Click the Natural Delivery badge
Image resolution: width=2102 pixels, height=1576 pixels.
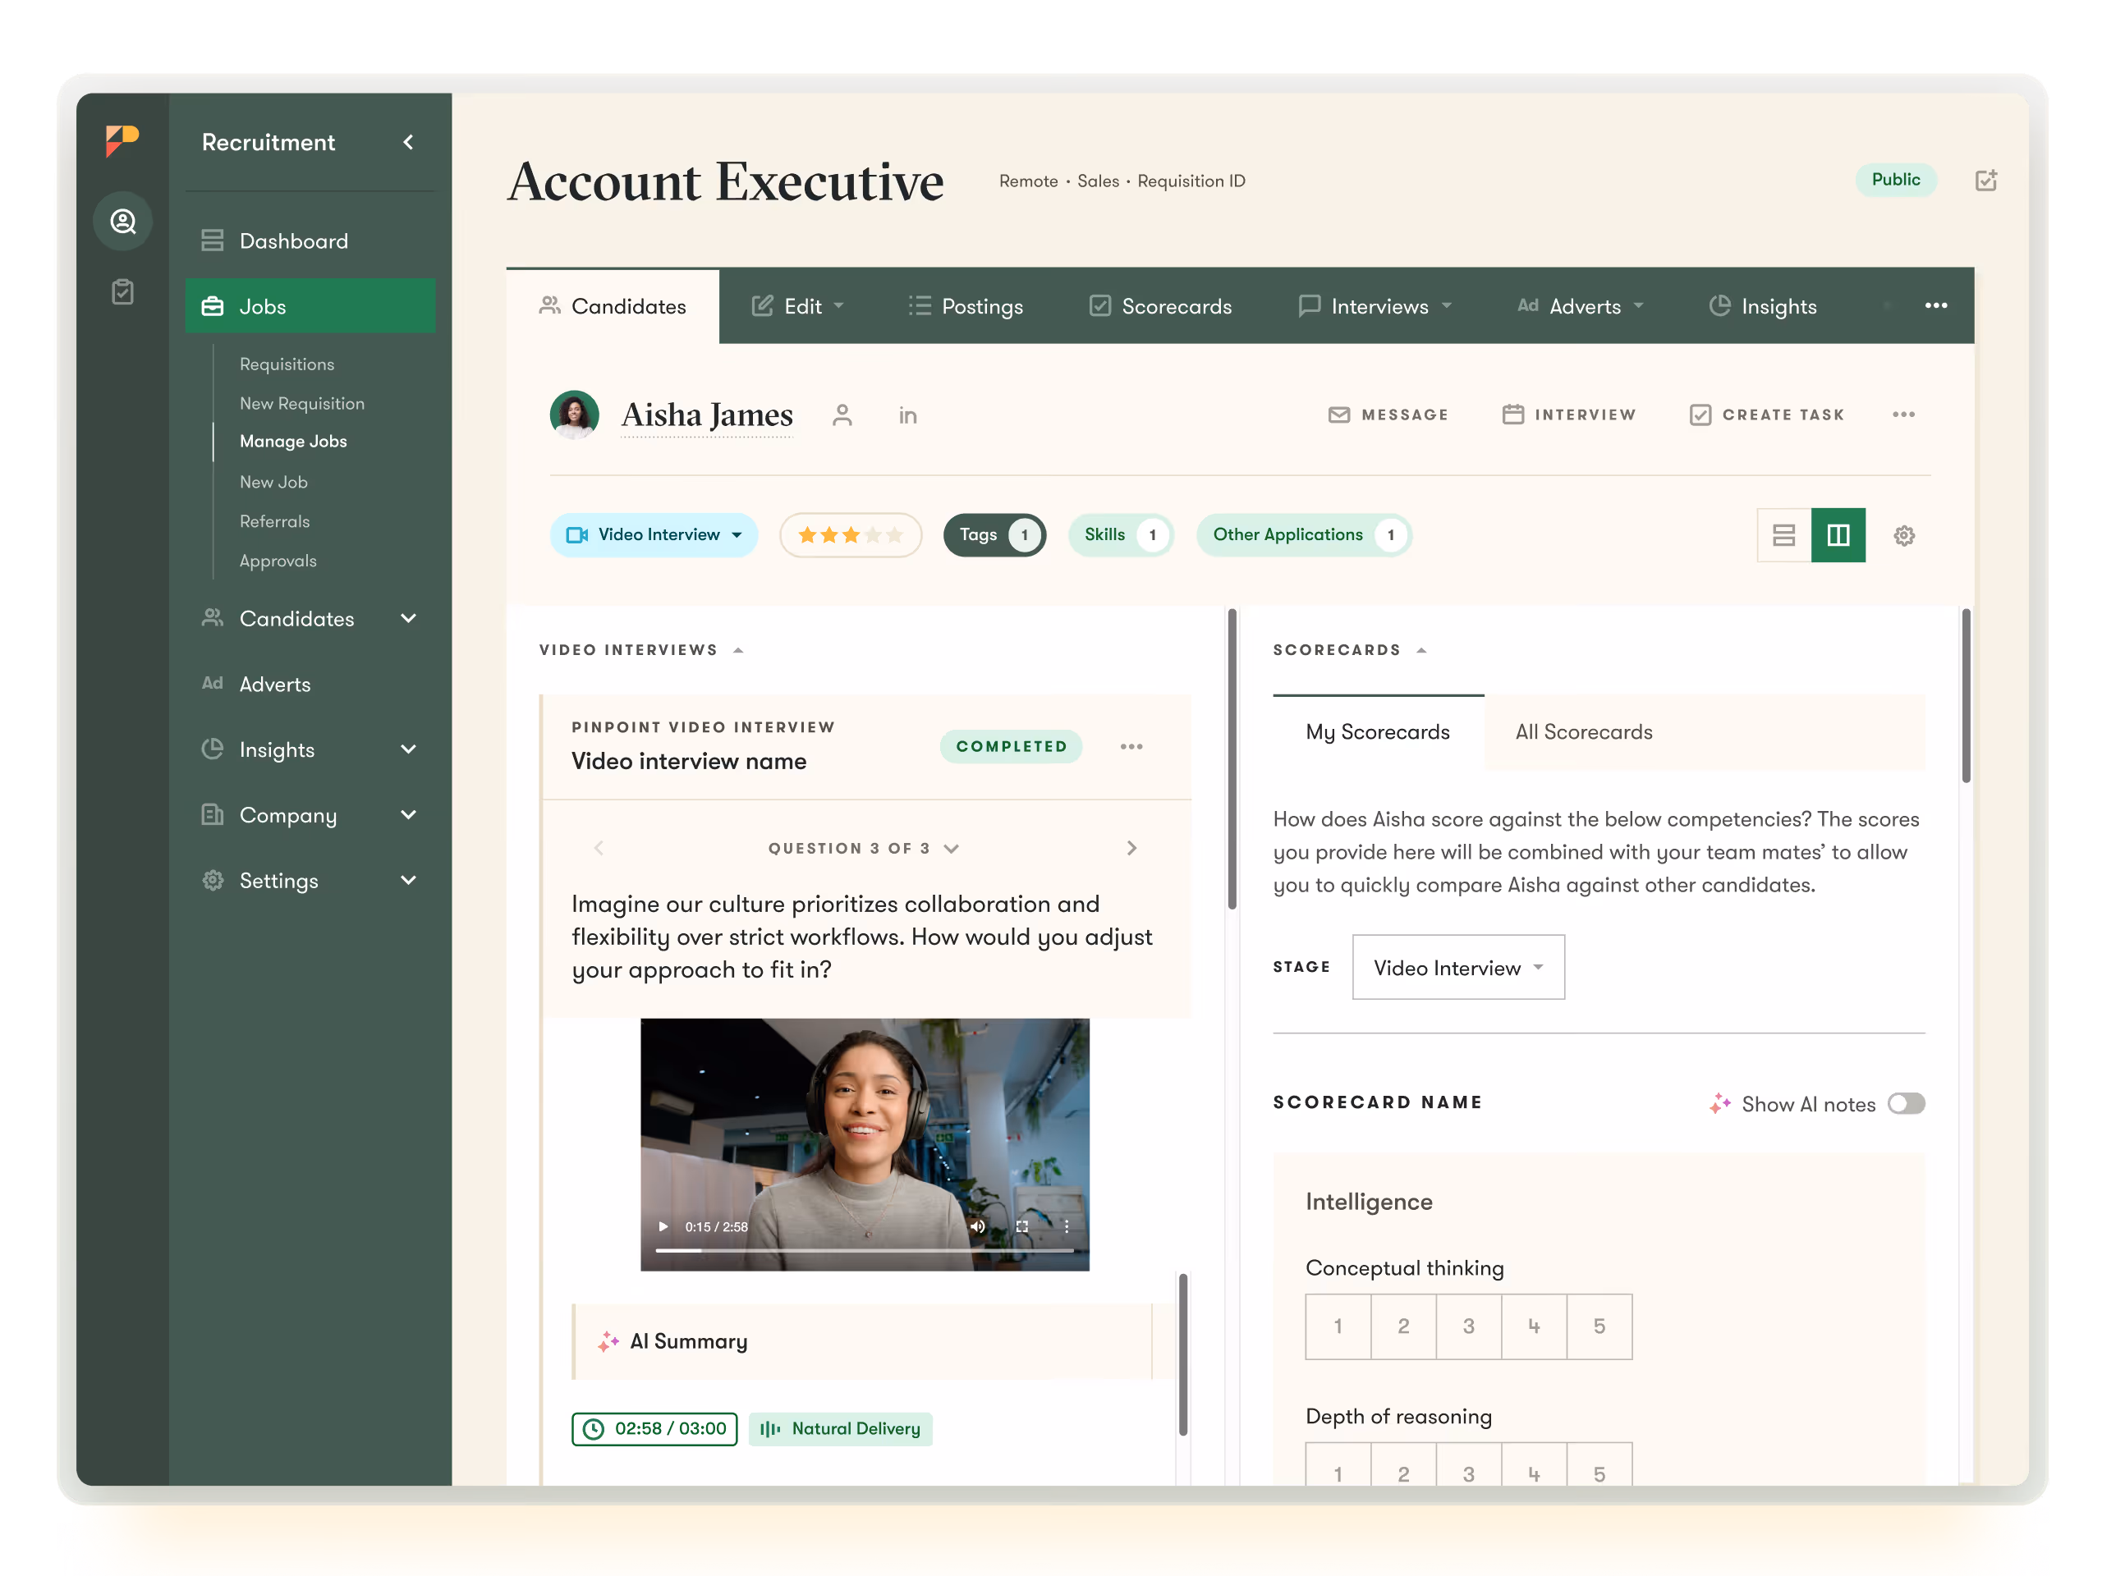click(840, 1429)
